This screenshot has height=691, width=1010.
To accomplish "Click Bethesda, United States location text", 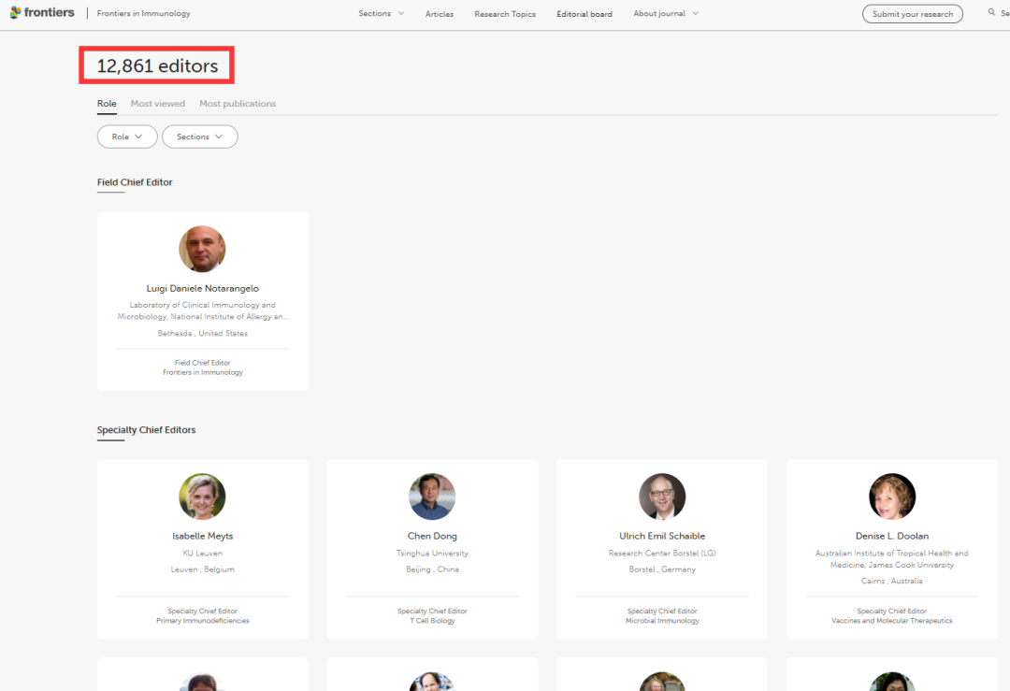I will click(202, 333).
